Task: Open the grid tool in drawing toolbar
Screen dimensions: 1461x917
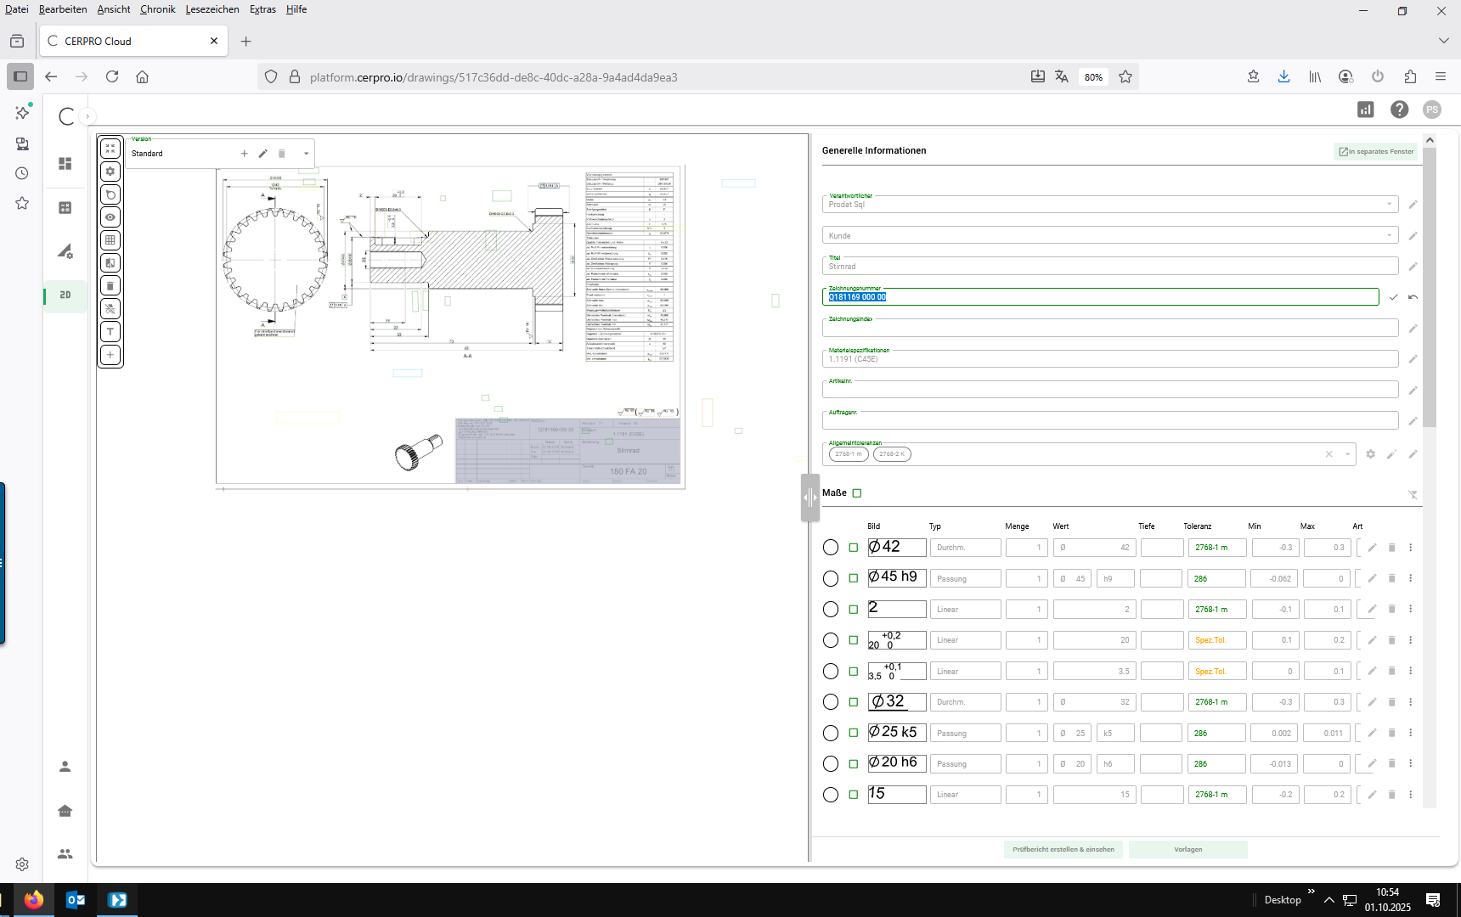Action: (x=110, y=240)
